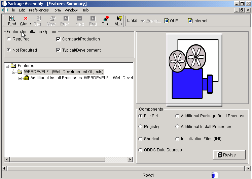252x179 pixels.
Task: Open the Window menu
Action: click(x=71, y=10)
